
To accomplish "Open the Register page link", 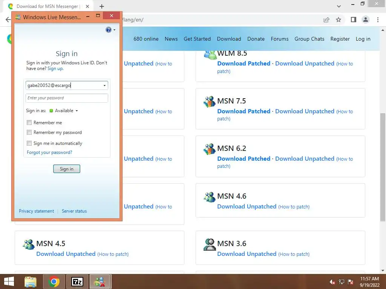I will pos(340,39).
